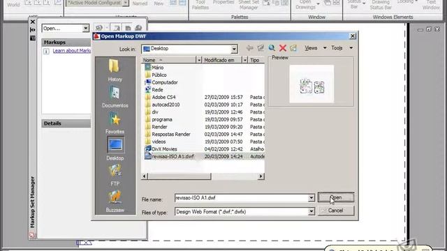Open the Buzzsaw location in places bar

coord(115,201)
